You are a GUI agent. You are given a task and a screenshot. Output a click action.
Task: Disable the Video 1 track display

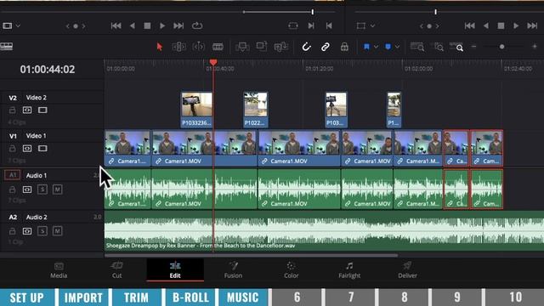42,148
